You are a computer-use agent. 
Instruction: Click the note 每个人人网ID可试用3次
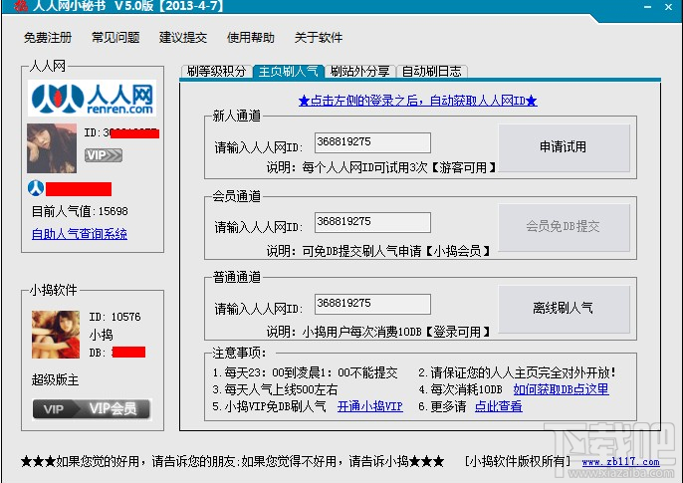point(381,167)
